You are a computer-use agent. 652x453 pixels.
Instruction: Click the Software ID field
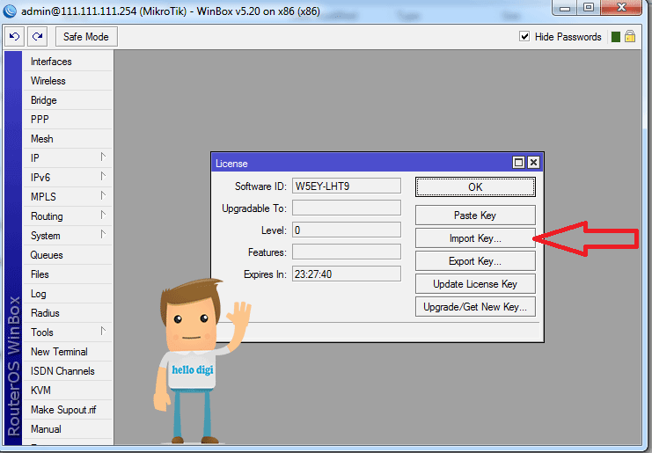pos(347,186)
